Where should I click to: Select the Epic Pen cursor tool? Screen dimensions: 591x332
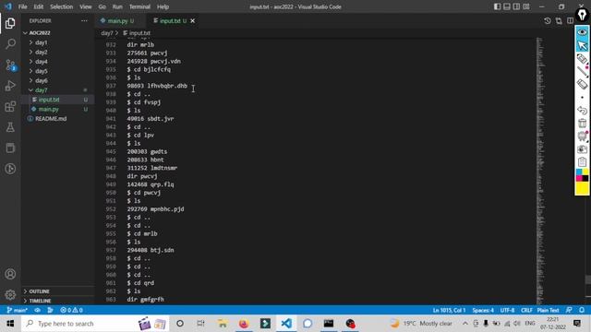[x=582, y=45]
